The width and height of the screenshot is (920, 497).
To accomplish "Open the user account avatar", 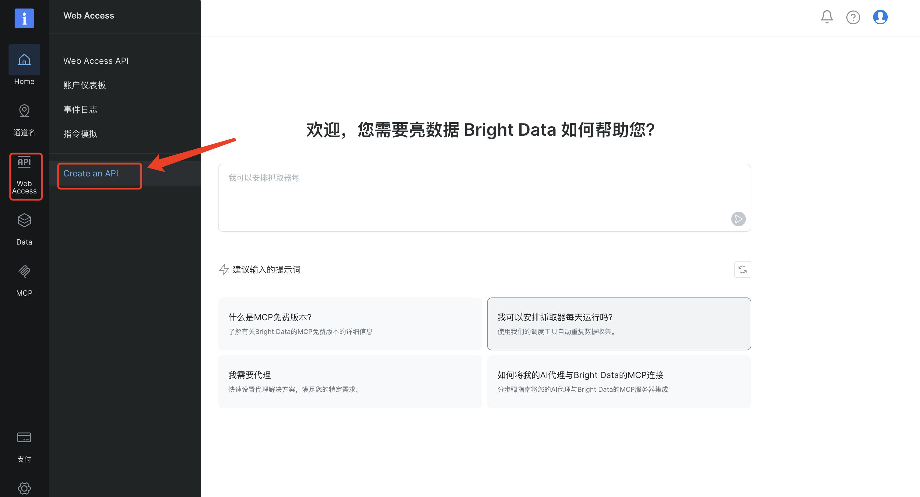I will [x=880, y=17].
